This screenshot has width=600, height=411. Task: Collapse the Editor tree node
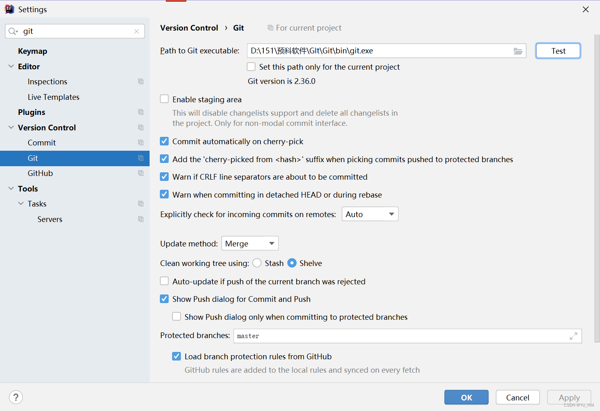click(11, 66)
